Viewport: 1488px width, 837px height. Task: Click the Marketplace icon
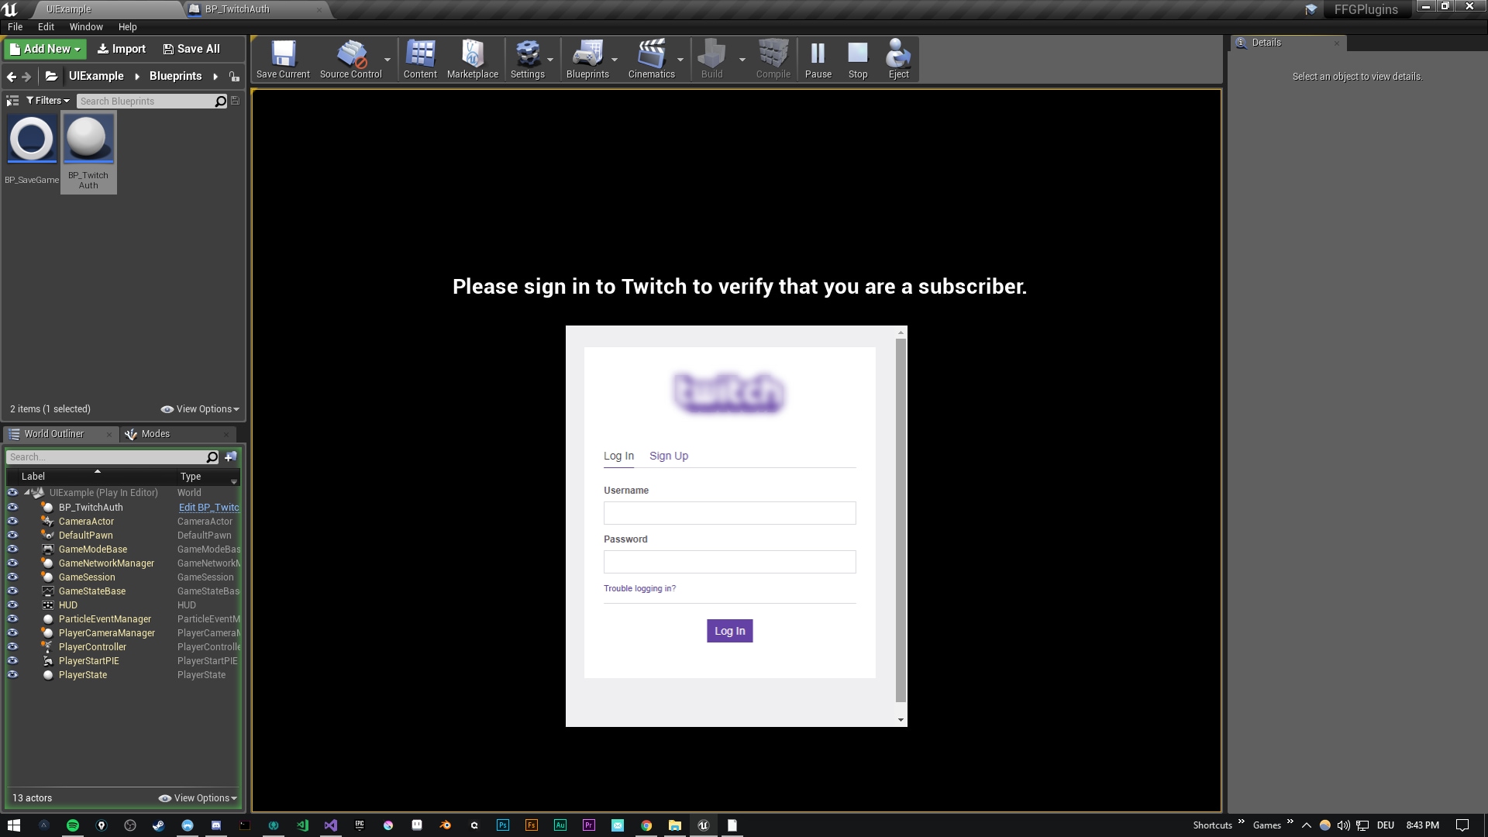pyautogui.click(x=473, y=58)
